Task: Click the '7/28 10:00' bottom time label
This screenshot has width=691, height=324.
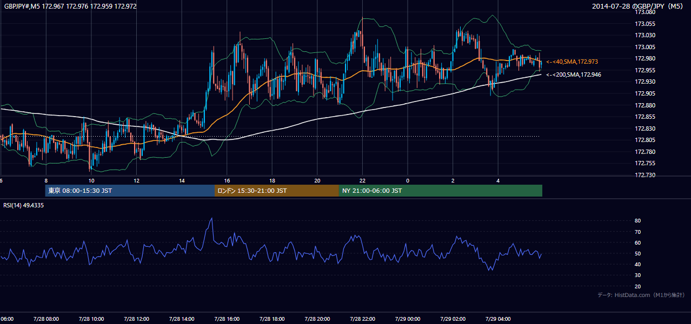Action: coord(91,319)
